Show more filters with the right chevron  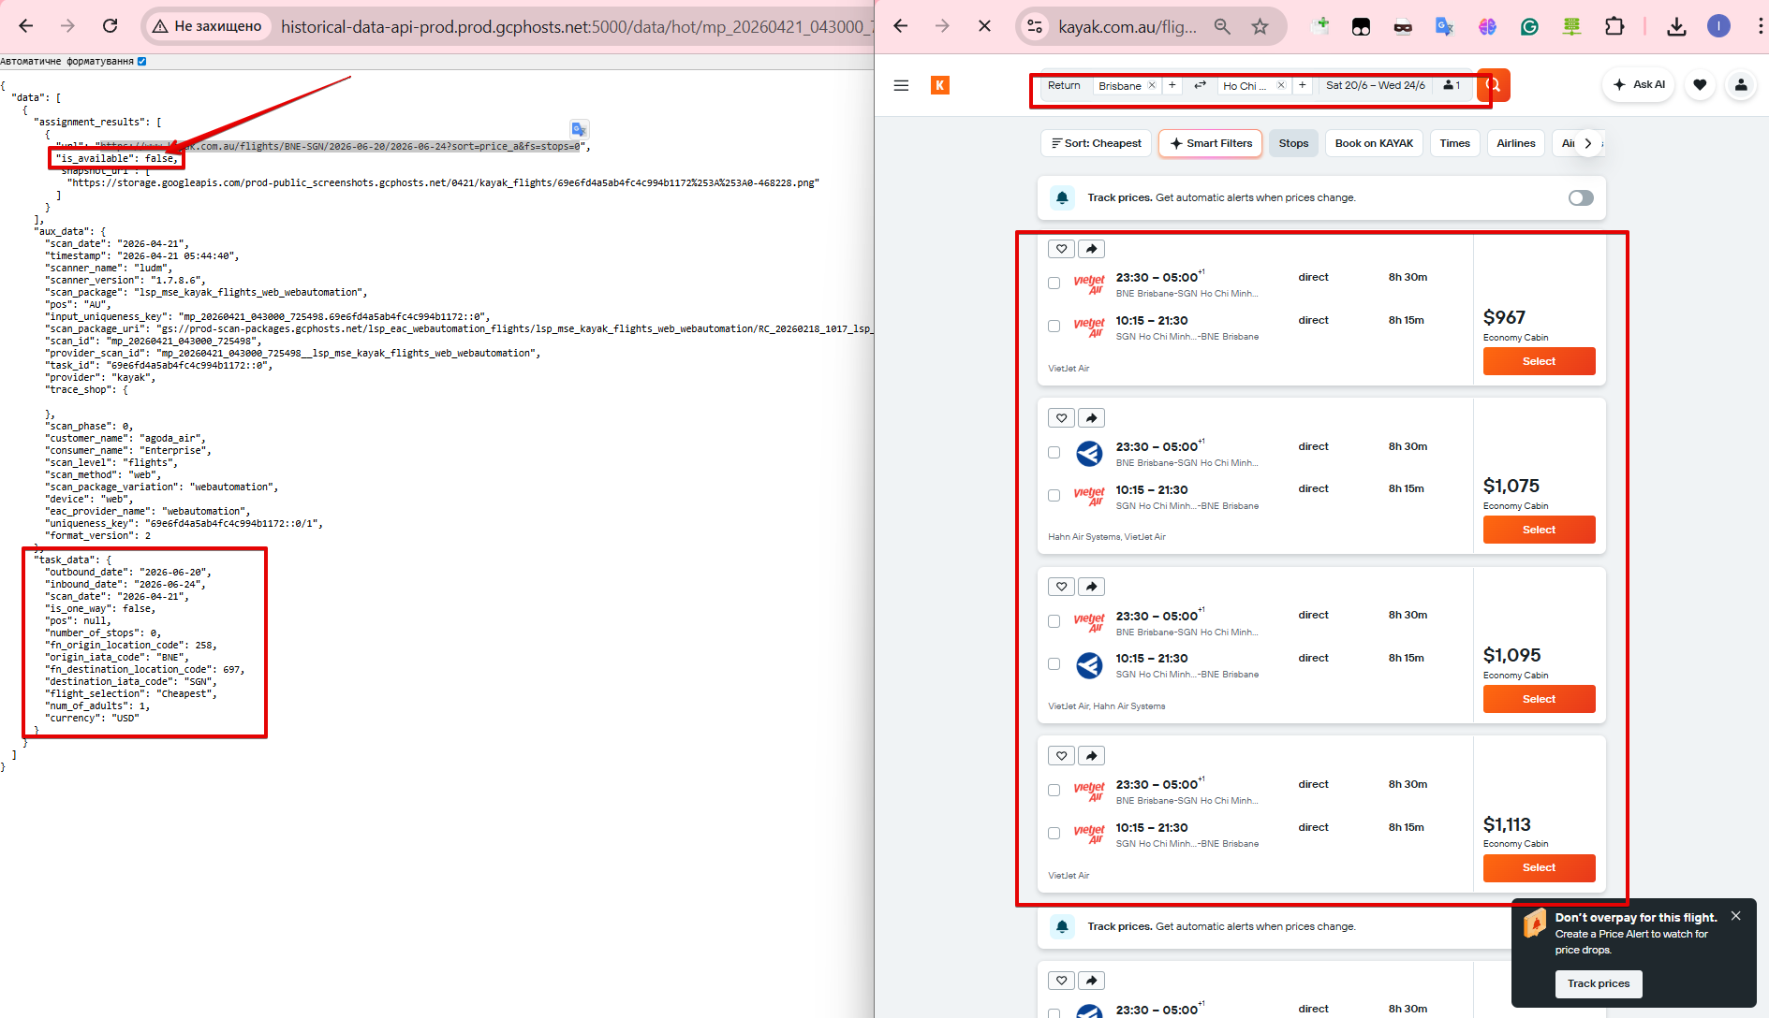click(1587, 143)
